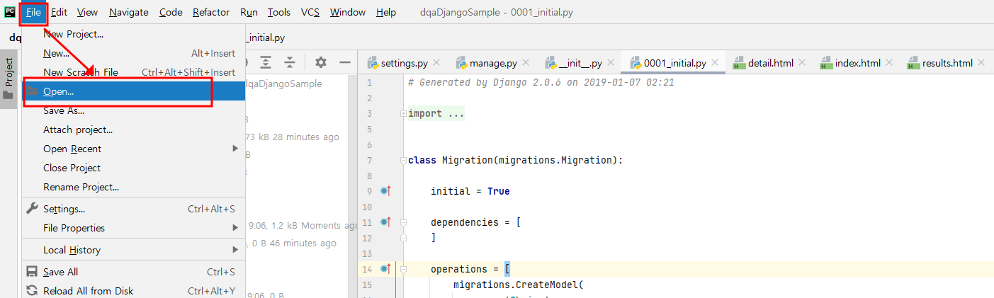This screenshot has width=994, height=298.
Task: Open the Edit menu
Action: (x=59, y=12)
